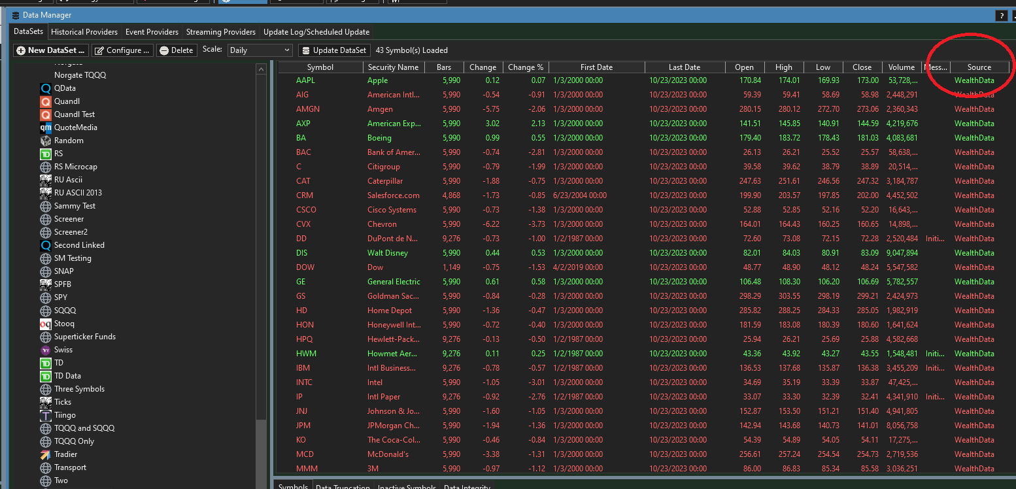
Task: Click the SPFB dataset icon
Action: [46, 284]
